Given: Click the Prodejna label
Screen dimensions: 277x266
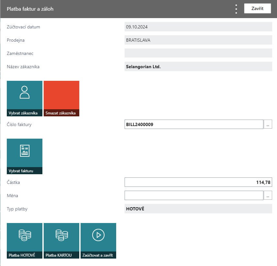Looking at the screenshot, I should pyautogui.click(x=16, y=40).
